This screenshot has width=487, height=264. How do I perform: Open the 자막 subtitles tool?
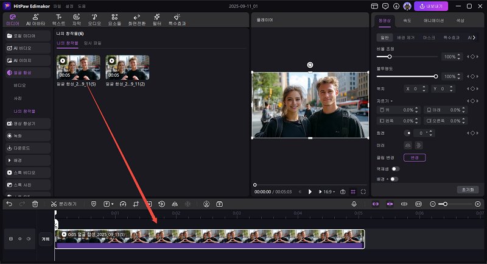(77, 20)
